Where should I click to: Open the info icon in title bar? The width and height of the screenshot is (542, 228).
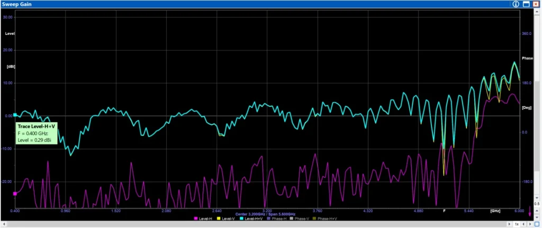pyautogui.click(x=516, y=4)
